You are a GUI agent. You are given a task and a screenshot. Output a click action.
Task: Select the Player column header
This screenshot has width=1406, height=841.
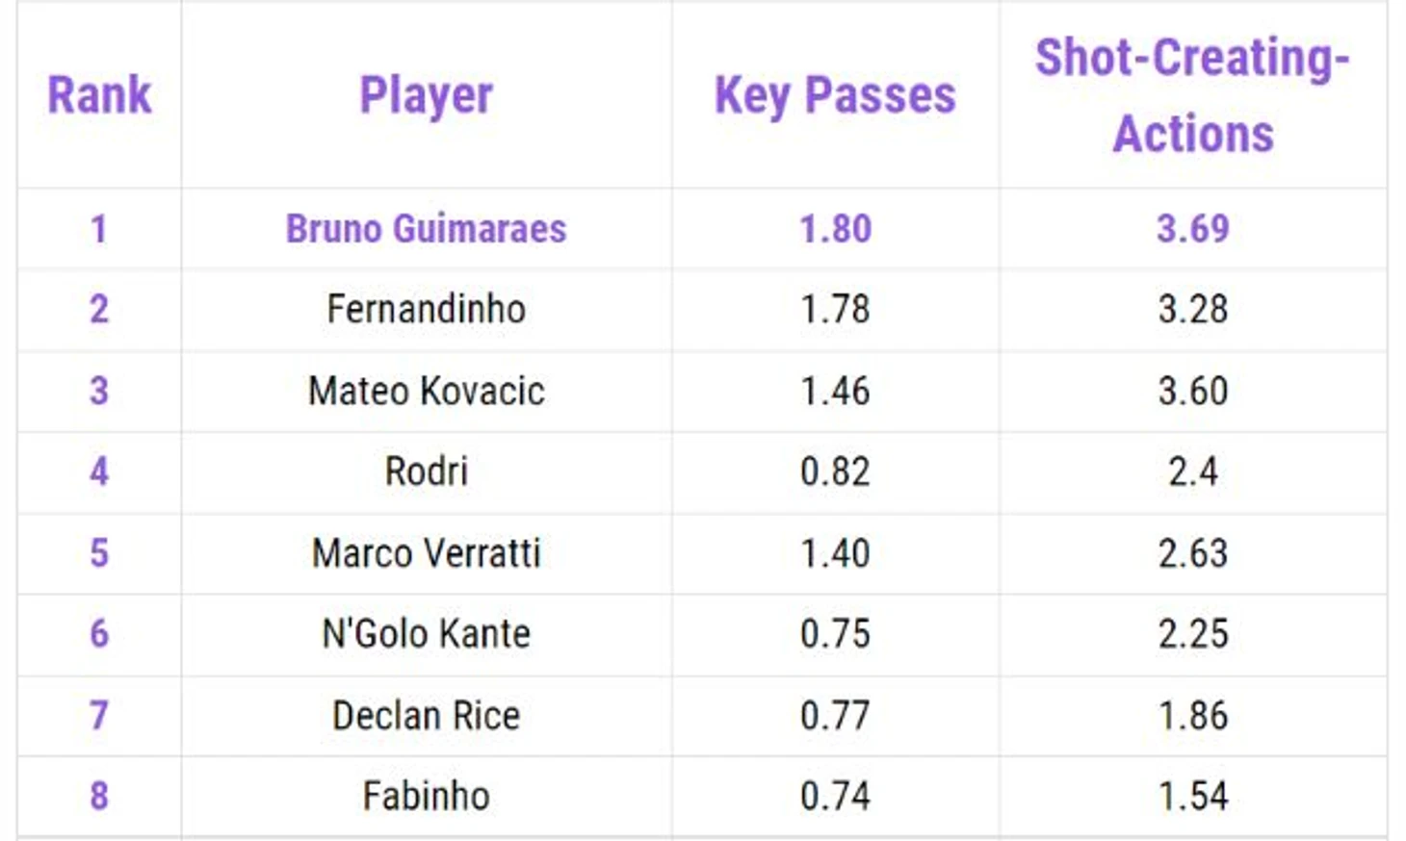(426, 96)
